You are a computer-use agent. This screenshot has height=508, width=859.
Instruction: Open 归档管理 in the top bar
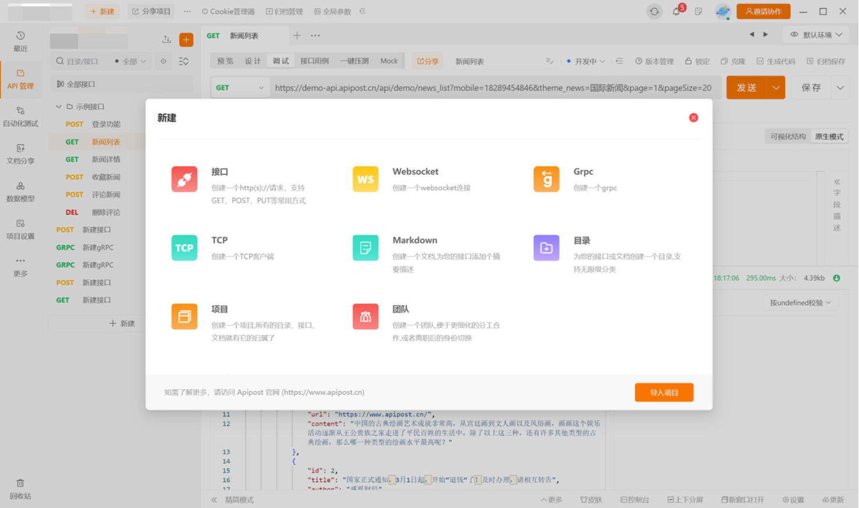(x=285, y=11)
